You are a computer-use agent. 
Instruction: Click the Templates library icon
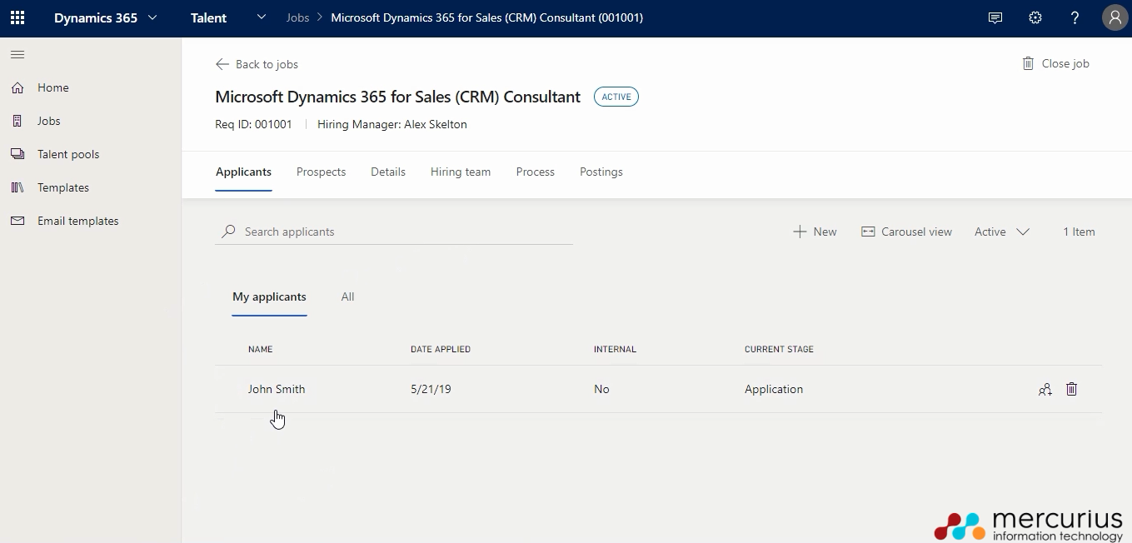pyautogui.click(x=17, y=187)
